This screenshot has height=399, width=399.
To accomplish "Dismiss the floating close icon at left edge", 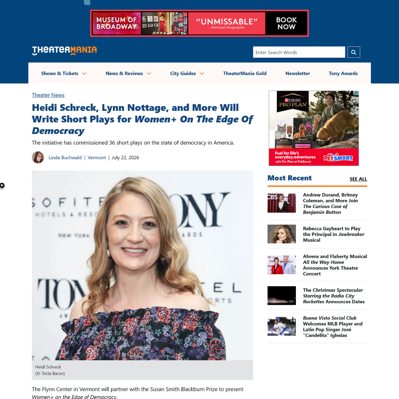I will tap(2, 186).
